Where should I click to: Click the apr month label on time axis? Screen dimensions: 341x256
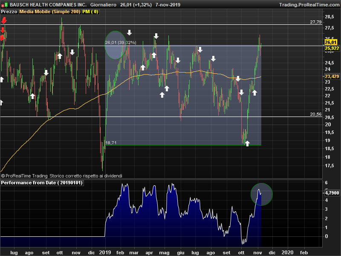(149, 253)
